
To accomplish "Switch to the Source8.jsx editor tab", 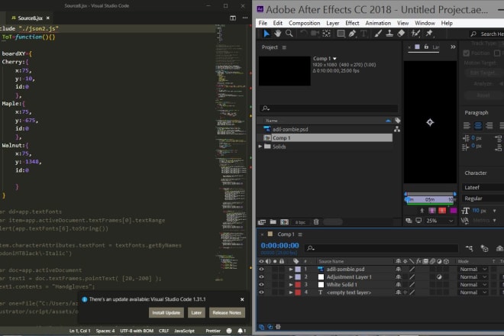I will 30,18.
